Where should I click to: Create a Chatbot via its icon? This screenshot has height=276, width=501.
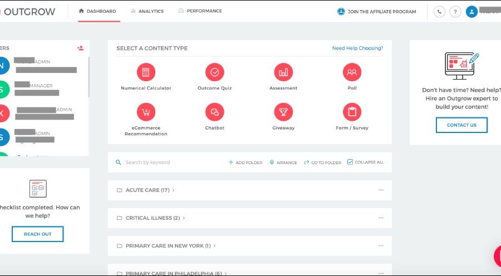pyautogui.click(x=214, y=112)
